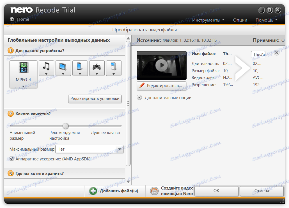This screenshot has height=208, width=289.
Task: Play the source video preview thumbnail
Action: 161,65
